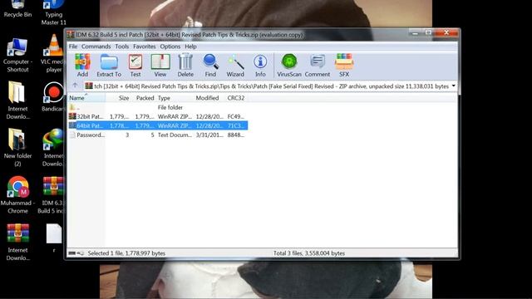Select the Password... text document row
The image size is (532, 299).
[x=158, y=135]
